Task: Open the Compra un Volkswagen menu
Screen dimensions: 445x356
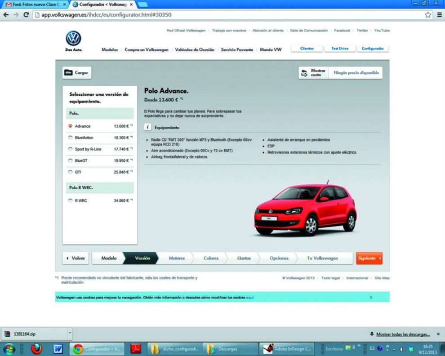Action: tap(146, 50)
